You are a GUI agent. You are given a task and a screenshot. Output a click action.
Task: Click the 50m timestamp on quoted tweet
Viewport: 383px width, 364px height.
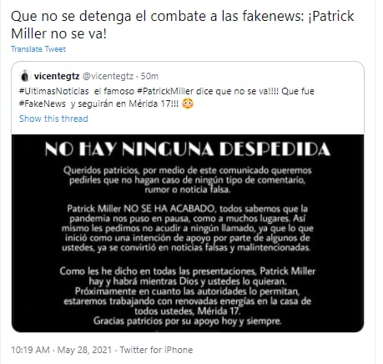click(x=149, y=76)
